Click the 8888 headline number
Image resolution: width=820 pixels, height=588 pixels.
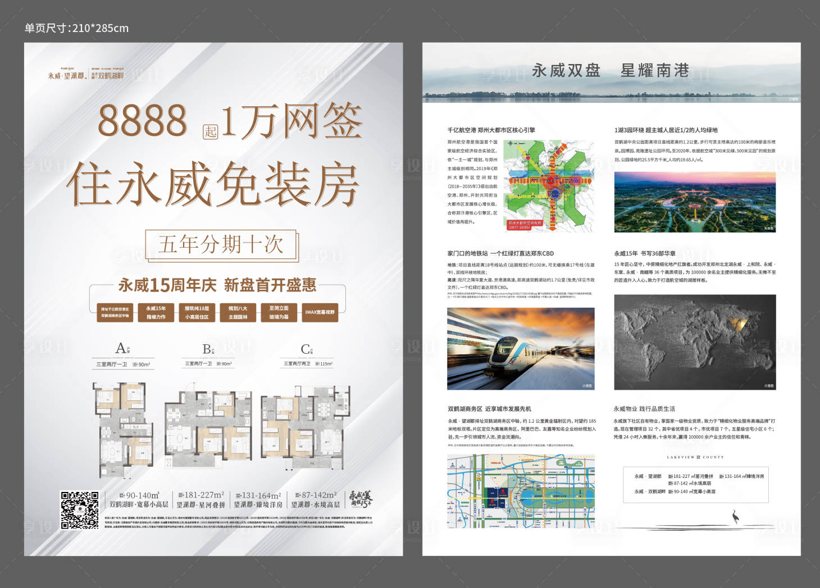143,120
